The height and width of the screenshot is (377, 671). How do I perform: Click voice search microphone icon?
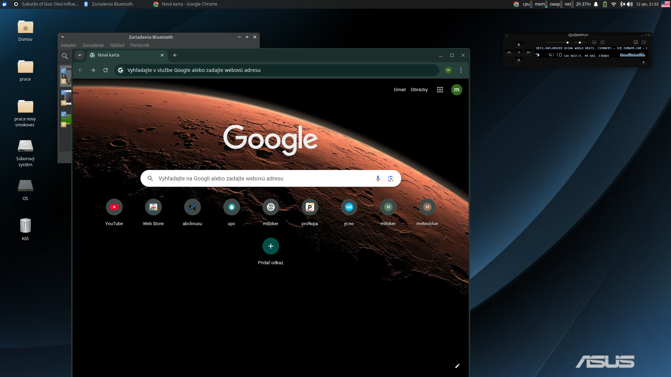(x=378, y=178)
